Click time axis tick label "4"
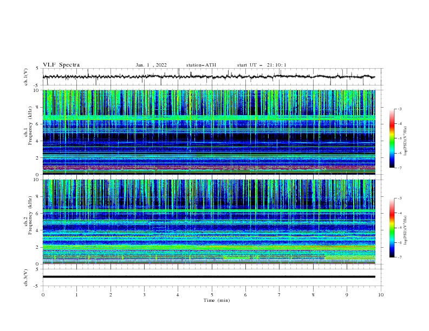This screenshot has width=429, height=331. [178, 295]
